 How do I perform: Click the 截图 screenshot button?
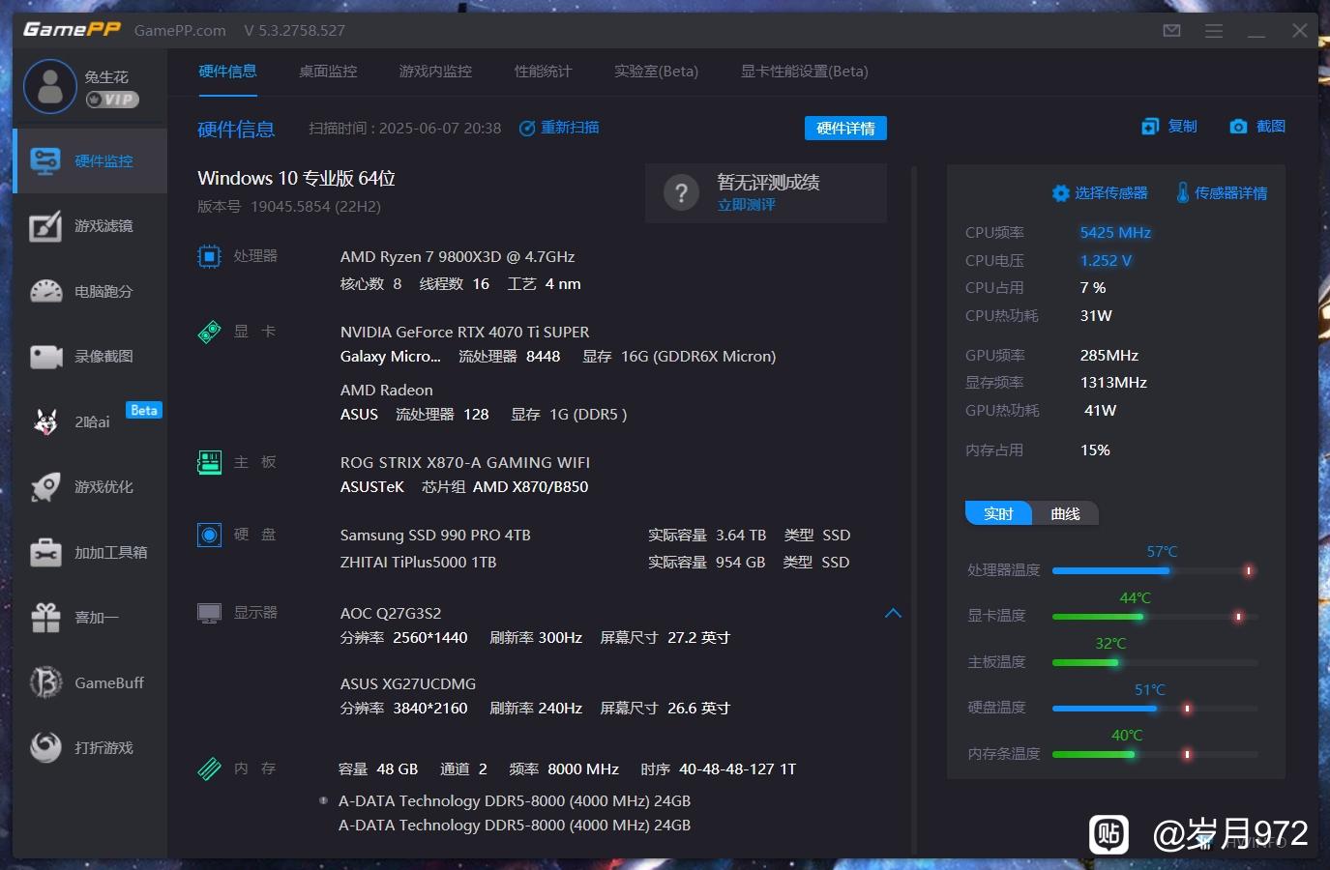1257,127
